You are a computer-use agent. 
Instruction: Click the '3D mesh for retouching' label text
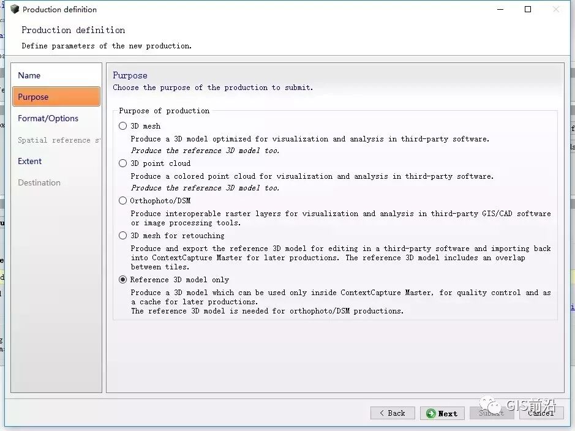pos(178,236)
